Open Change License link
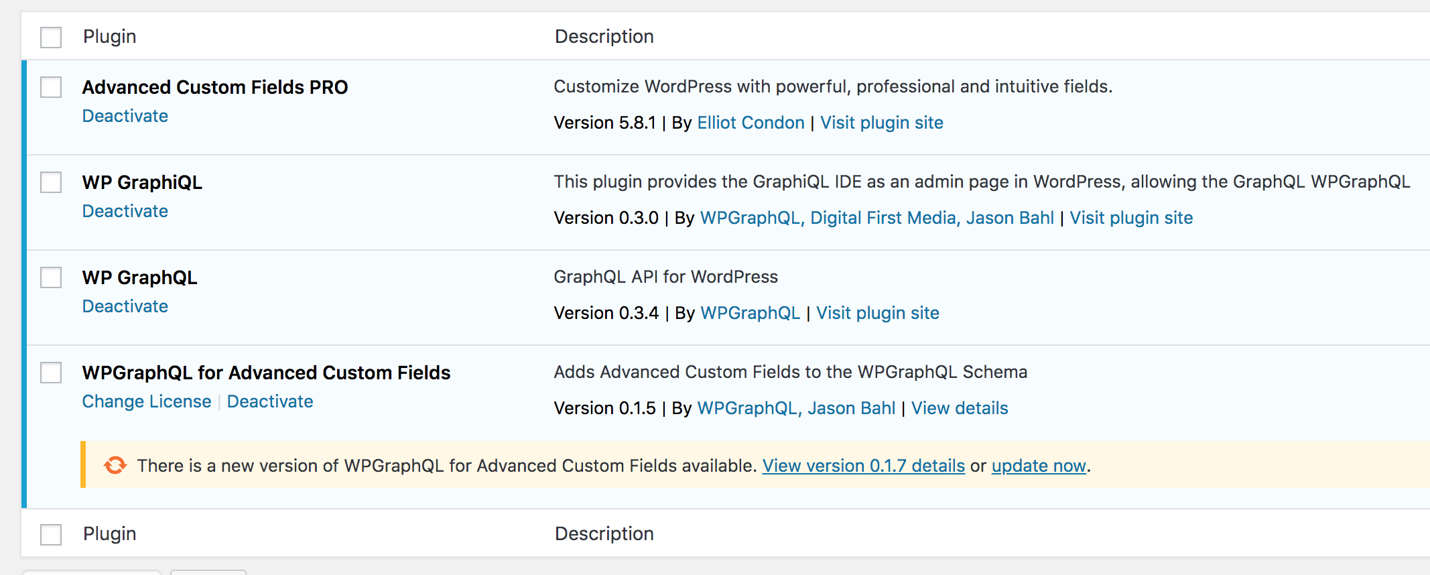 [x=146, y=401]
